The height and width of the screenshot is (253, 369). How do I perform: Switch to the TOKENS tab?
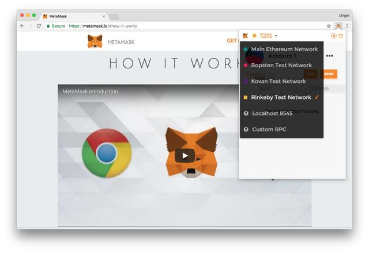(319, 89)
